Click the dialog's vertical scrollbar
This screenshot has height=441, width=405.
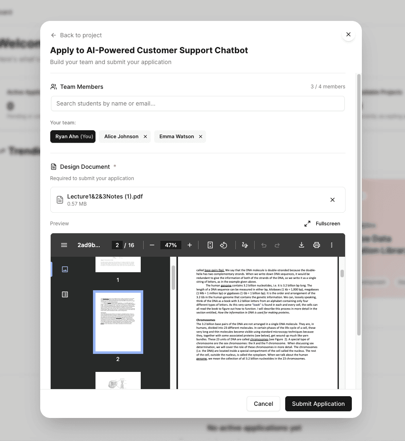coord(359,204)
